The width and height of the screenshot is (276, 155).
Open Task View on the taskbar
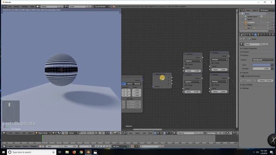60,152
